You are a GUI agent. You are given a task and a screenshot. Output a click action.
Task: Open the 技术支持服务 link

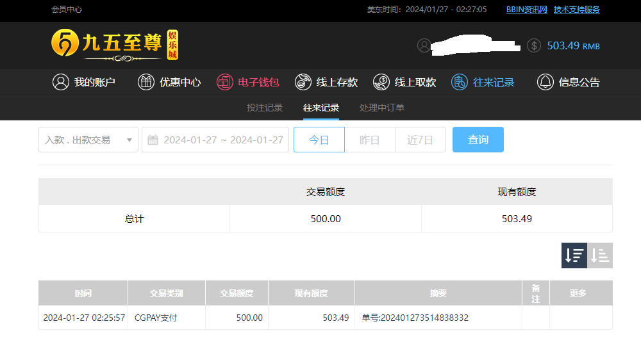tap(576, 10)
